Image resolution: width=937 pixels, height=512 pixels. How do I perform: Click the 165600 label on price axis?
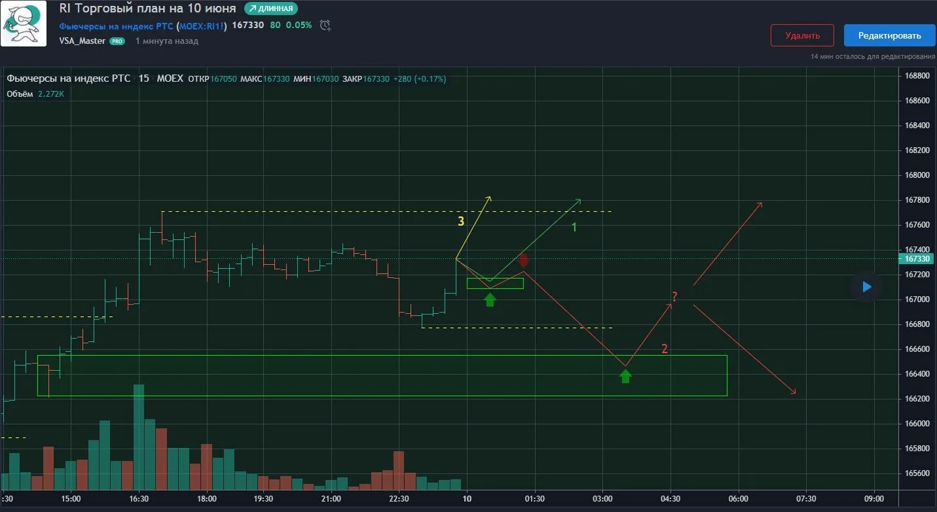(917, 473)
